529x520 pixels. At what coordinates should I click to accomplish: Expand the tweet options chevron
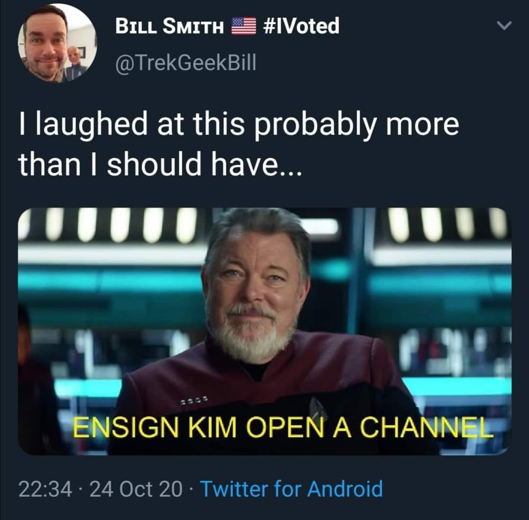coord(505,25)
